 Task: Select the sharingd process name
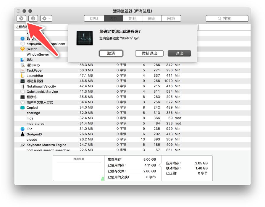pyautogui.click(x=33, y=113)
